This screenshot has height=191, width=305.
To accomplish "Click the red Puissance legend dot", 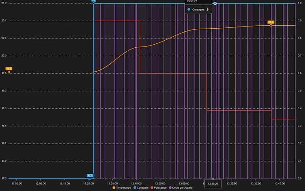I will coord(151,188).
